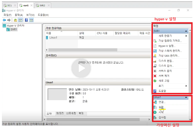Select the 요약 details tab
Viewport: 194px width, 130px height.
pos(49,114)
